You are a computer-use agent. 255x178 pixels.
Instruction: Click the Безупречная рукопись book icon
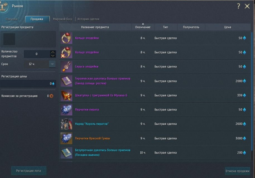(66, 153)
